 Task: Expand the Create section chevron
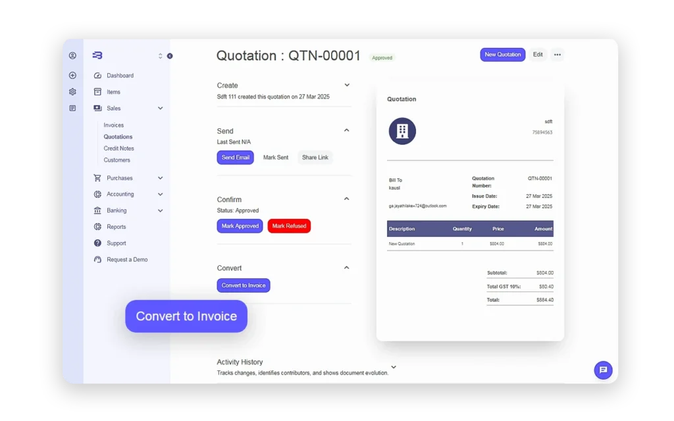(x=347, y=85)
